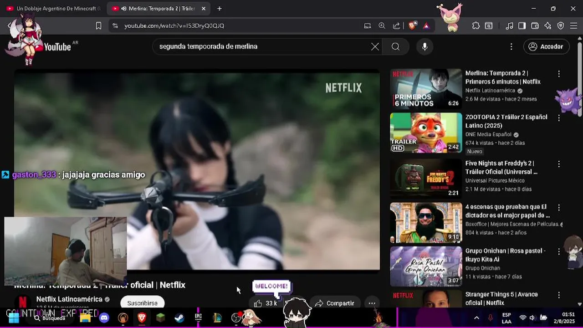
Task: Open the media control music note icon
Action: [510, 26]
